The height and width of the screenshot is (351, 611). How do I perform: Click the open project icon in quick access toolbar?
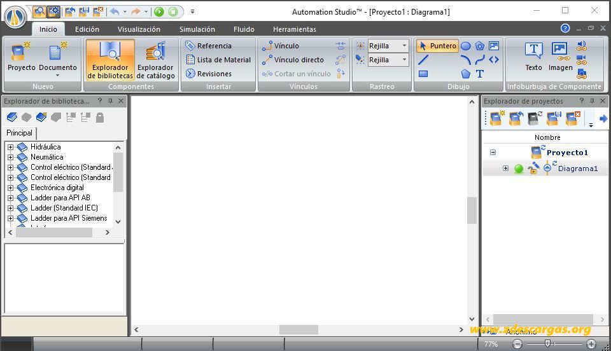[x=70, y=11]
